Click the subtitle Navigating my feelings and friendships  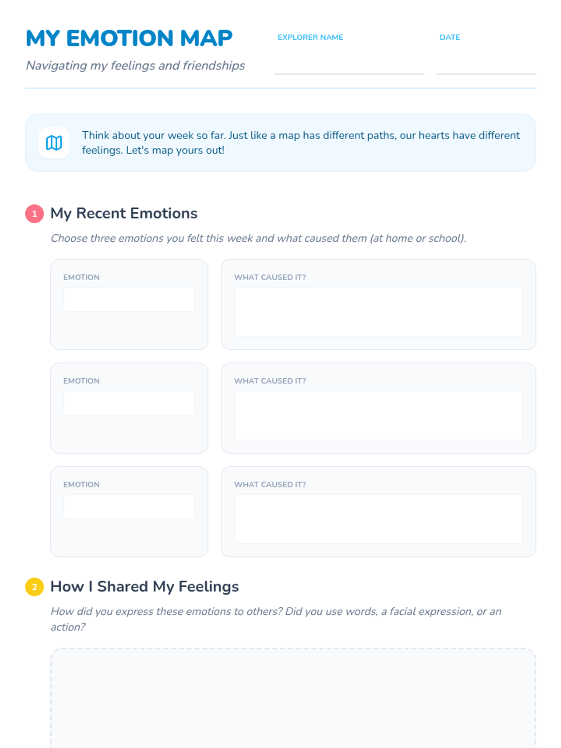pos(135,65)
